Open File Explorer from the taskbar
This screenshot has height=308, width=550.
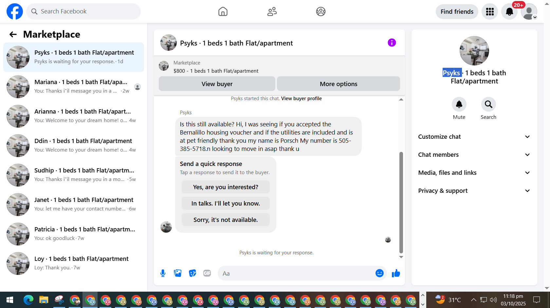[44, 300]
